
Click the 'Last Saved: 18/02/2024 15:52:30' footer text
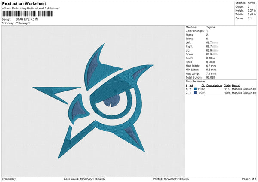click(x=85, y=179)
